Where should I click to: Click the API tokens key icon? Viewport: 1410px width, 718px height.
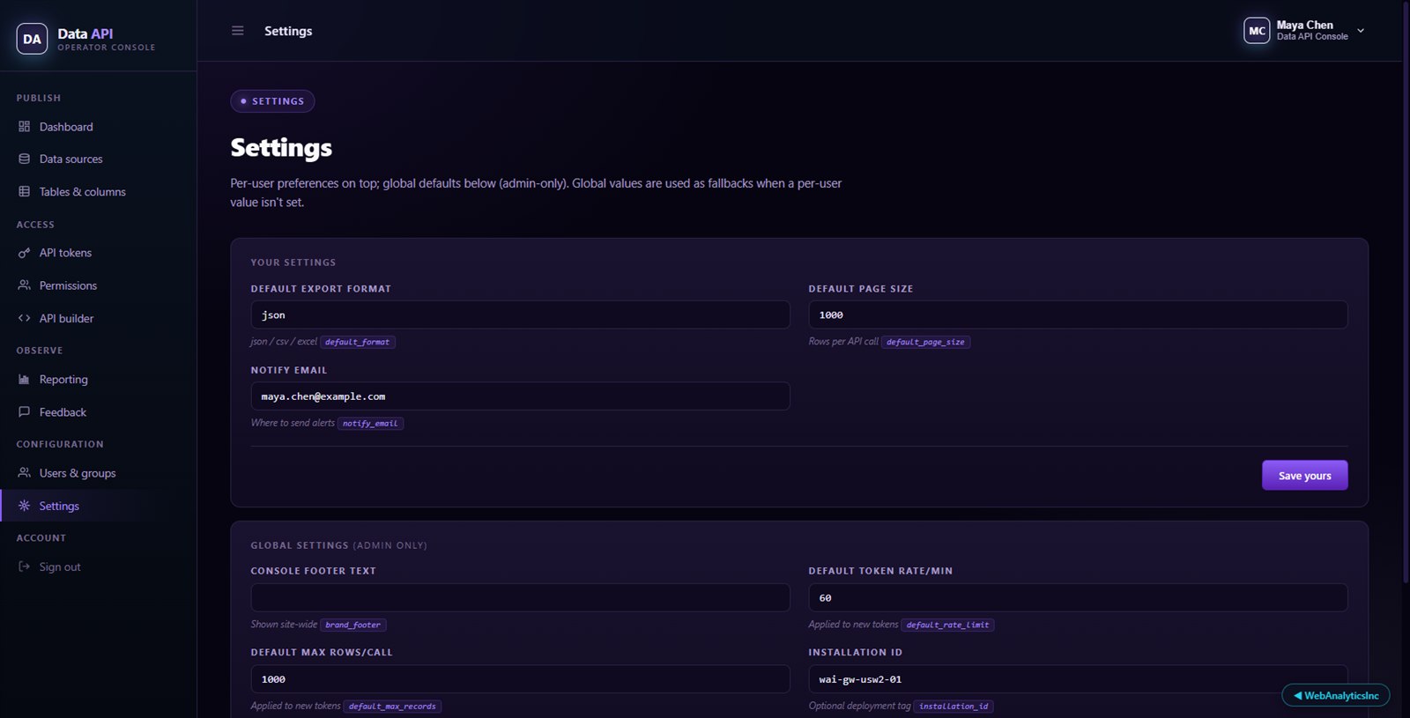[x=24, y=253]
